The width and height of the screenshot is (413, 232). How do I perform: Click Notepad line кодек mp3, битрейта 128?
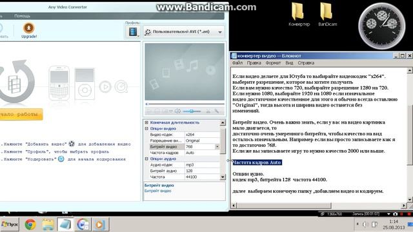[279, 180]
